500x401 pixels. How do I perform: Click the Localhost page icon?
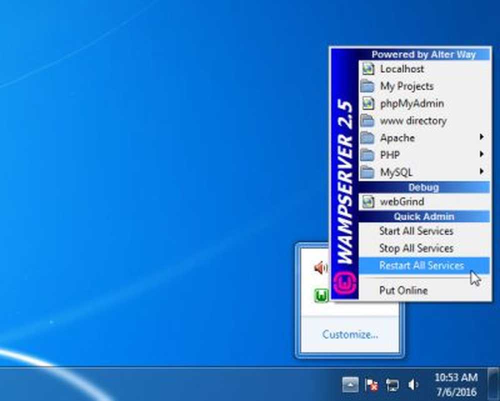pos(368,69)
